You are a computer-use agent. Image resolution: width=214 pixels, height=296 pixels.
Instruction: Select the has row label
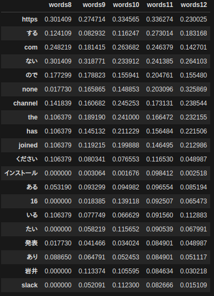coord(32,131)
